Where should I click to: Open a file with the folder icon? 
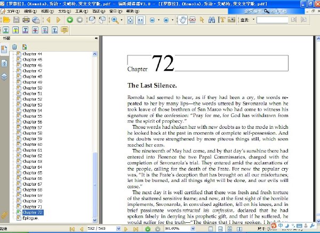tap(6, 20)
